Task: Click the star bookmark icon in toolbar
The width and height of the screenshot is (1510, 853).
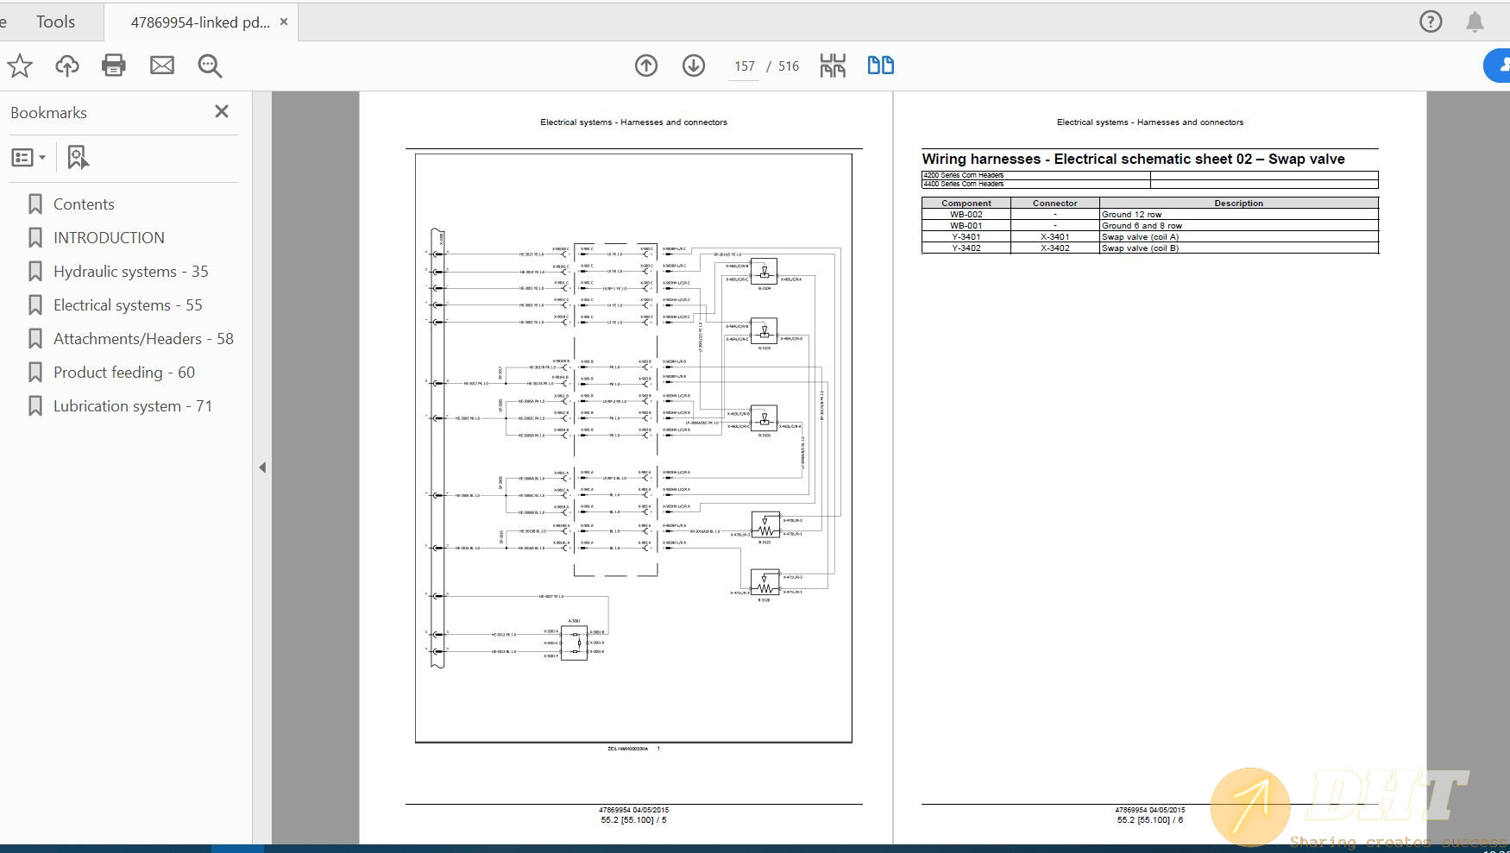Action: (x=20, y=66)
